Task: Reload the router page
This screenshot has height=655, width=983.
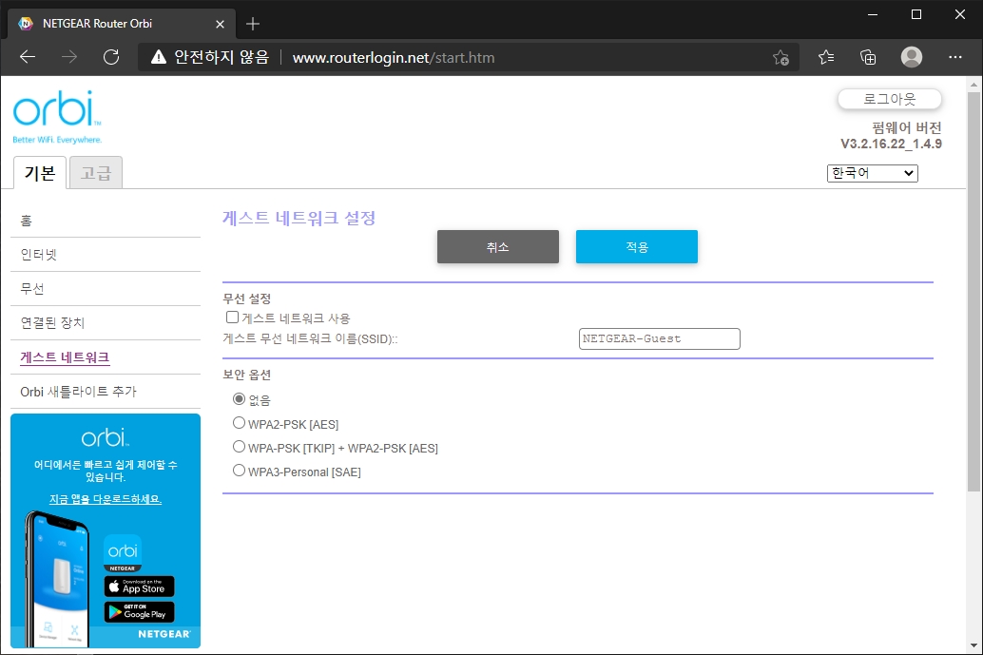Action: click(111, 57)
